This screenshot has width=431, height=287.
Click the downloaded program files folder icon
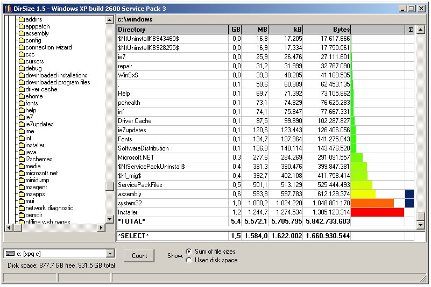22,82
